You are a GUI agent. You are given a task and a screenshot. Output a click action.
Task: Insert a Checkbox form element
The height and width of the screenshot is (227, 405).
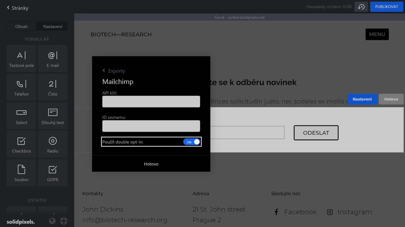[x=21, y=144]
